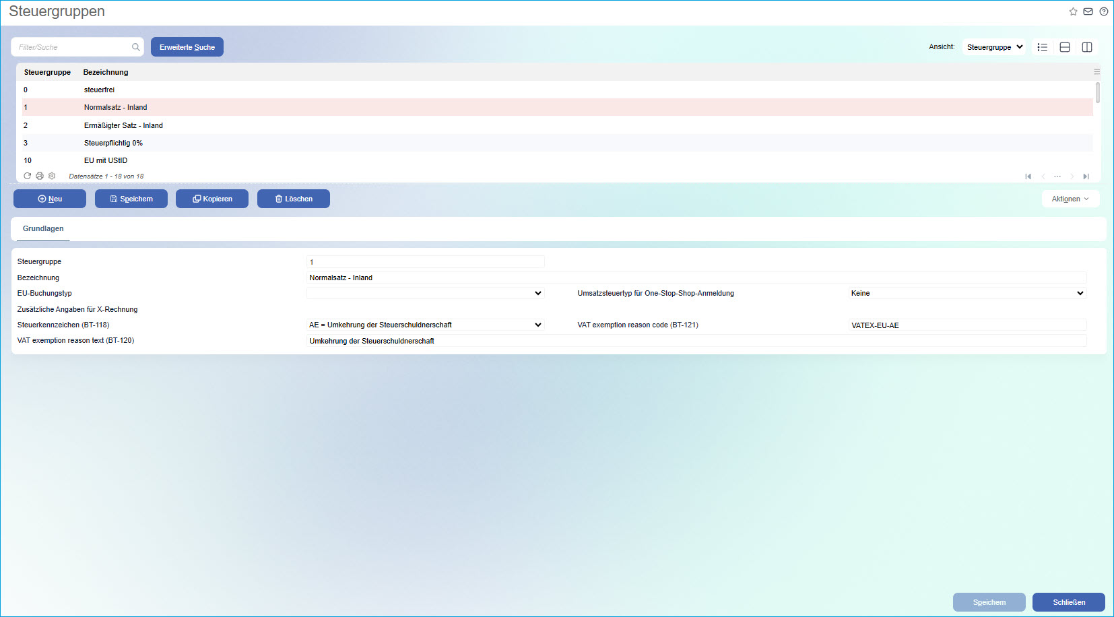The width and height of the screenshot is (1114, 617).
Task: Expand the Aktionen menu
Action: point(1071,199)
